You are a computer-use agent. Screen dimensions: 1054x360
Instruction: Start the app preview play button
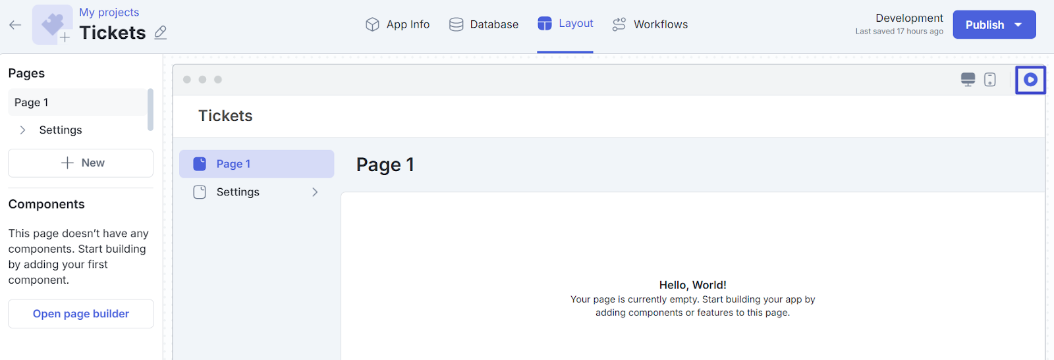[x=1030, y=80]
